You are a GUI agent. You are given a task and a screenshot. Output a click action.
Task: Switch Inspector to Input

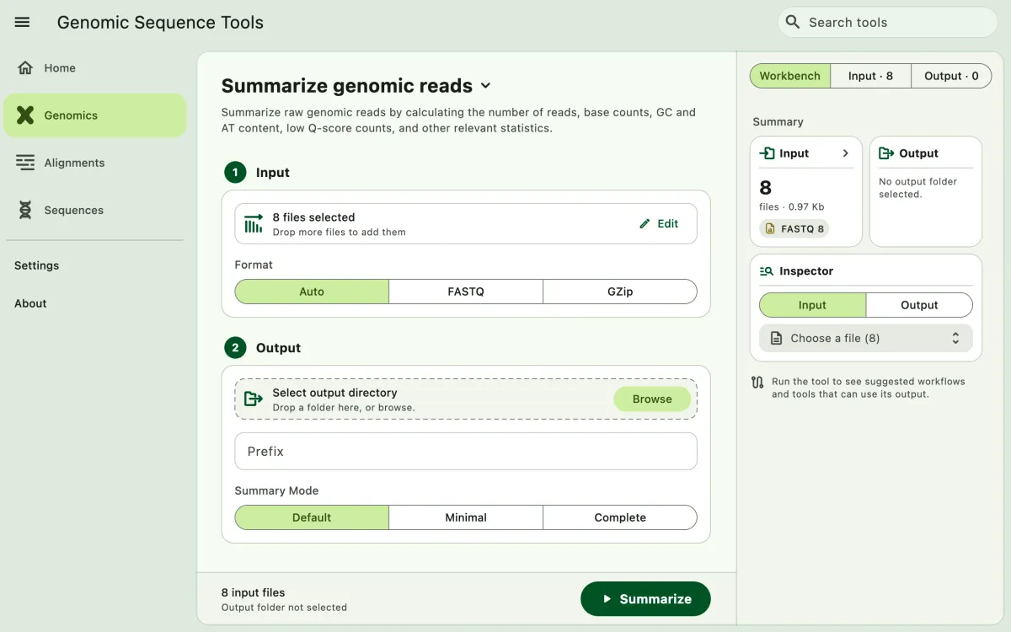coord(812,305)
